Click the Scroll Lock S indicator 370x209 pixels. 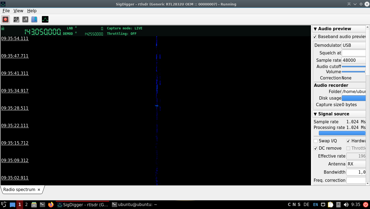pyautogui.click(x=299, y=205)
